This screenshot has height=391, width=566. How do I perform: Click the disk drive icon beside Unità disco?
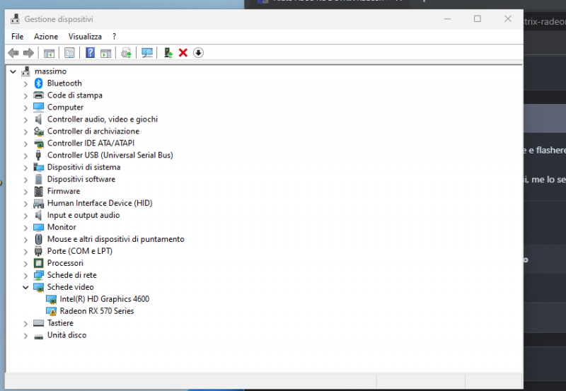(39, 336)
